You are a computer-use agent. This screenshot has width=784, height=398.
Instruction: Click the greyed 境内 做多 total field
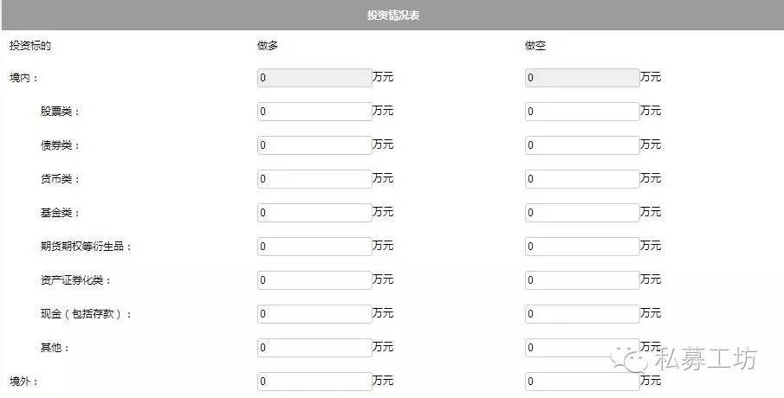pos(314,78)
